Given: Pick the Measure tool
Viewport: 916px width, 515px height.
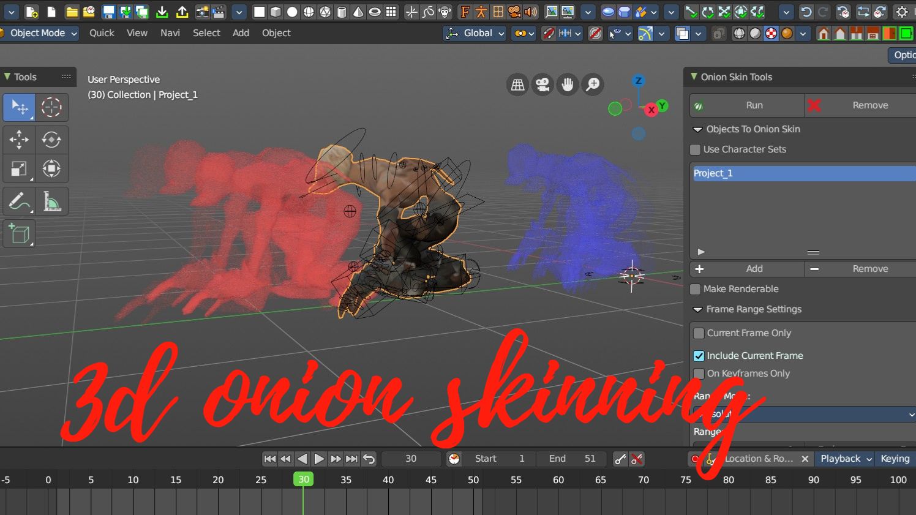Looking at the screenshot, I should tap(51, 201).
